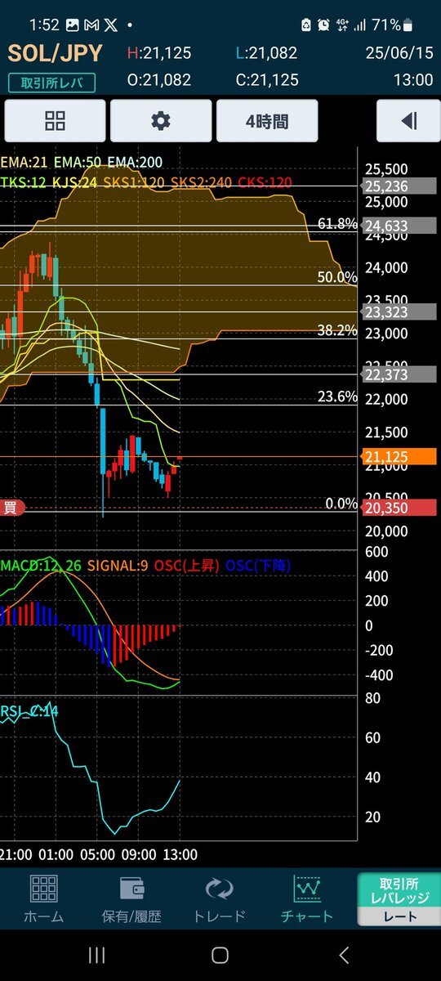The image size is (441, 981).
Task: Tap the Android home button
Action: [x=220, y=955]
